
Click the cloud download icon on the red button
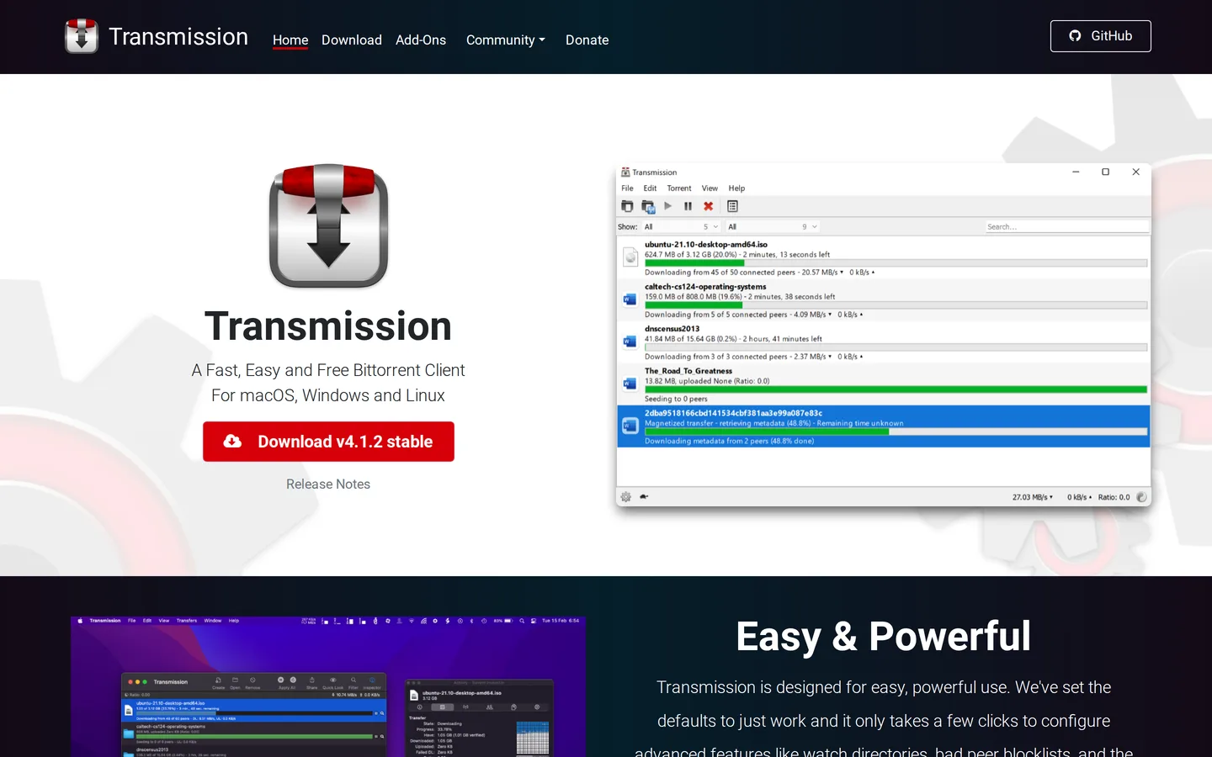pos(233,442)
